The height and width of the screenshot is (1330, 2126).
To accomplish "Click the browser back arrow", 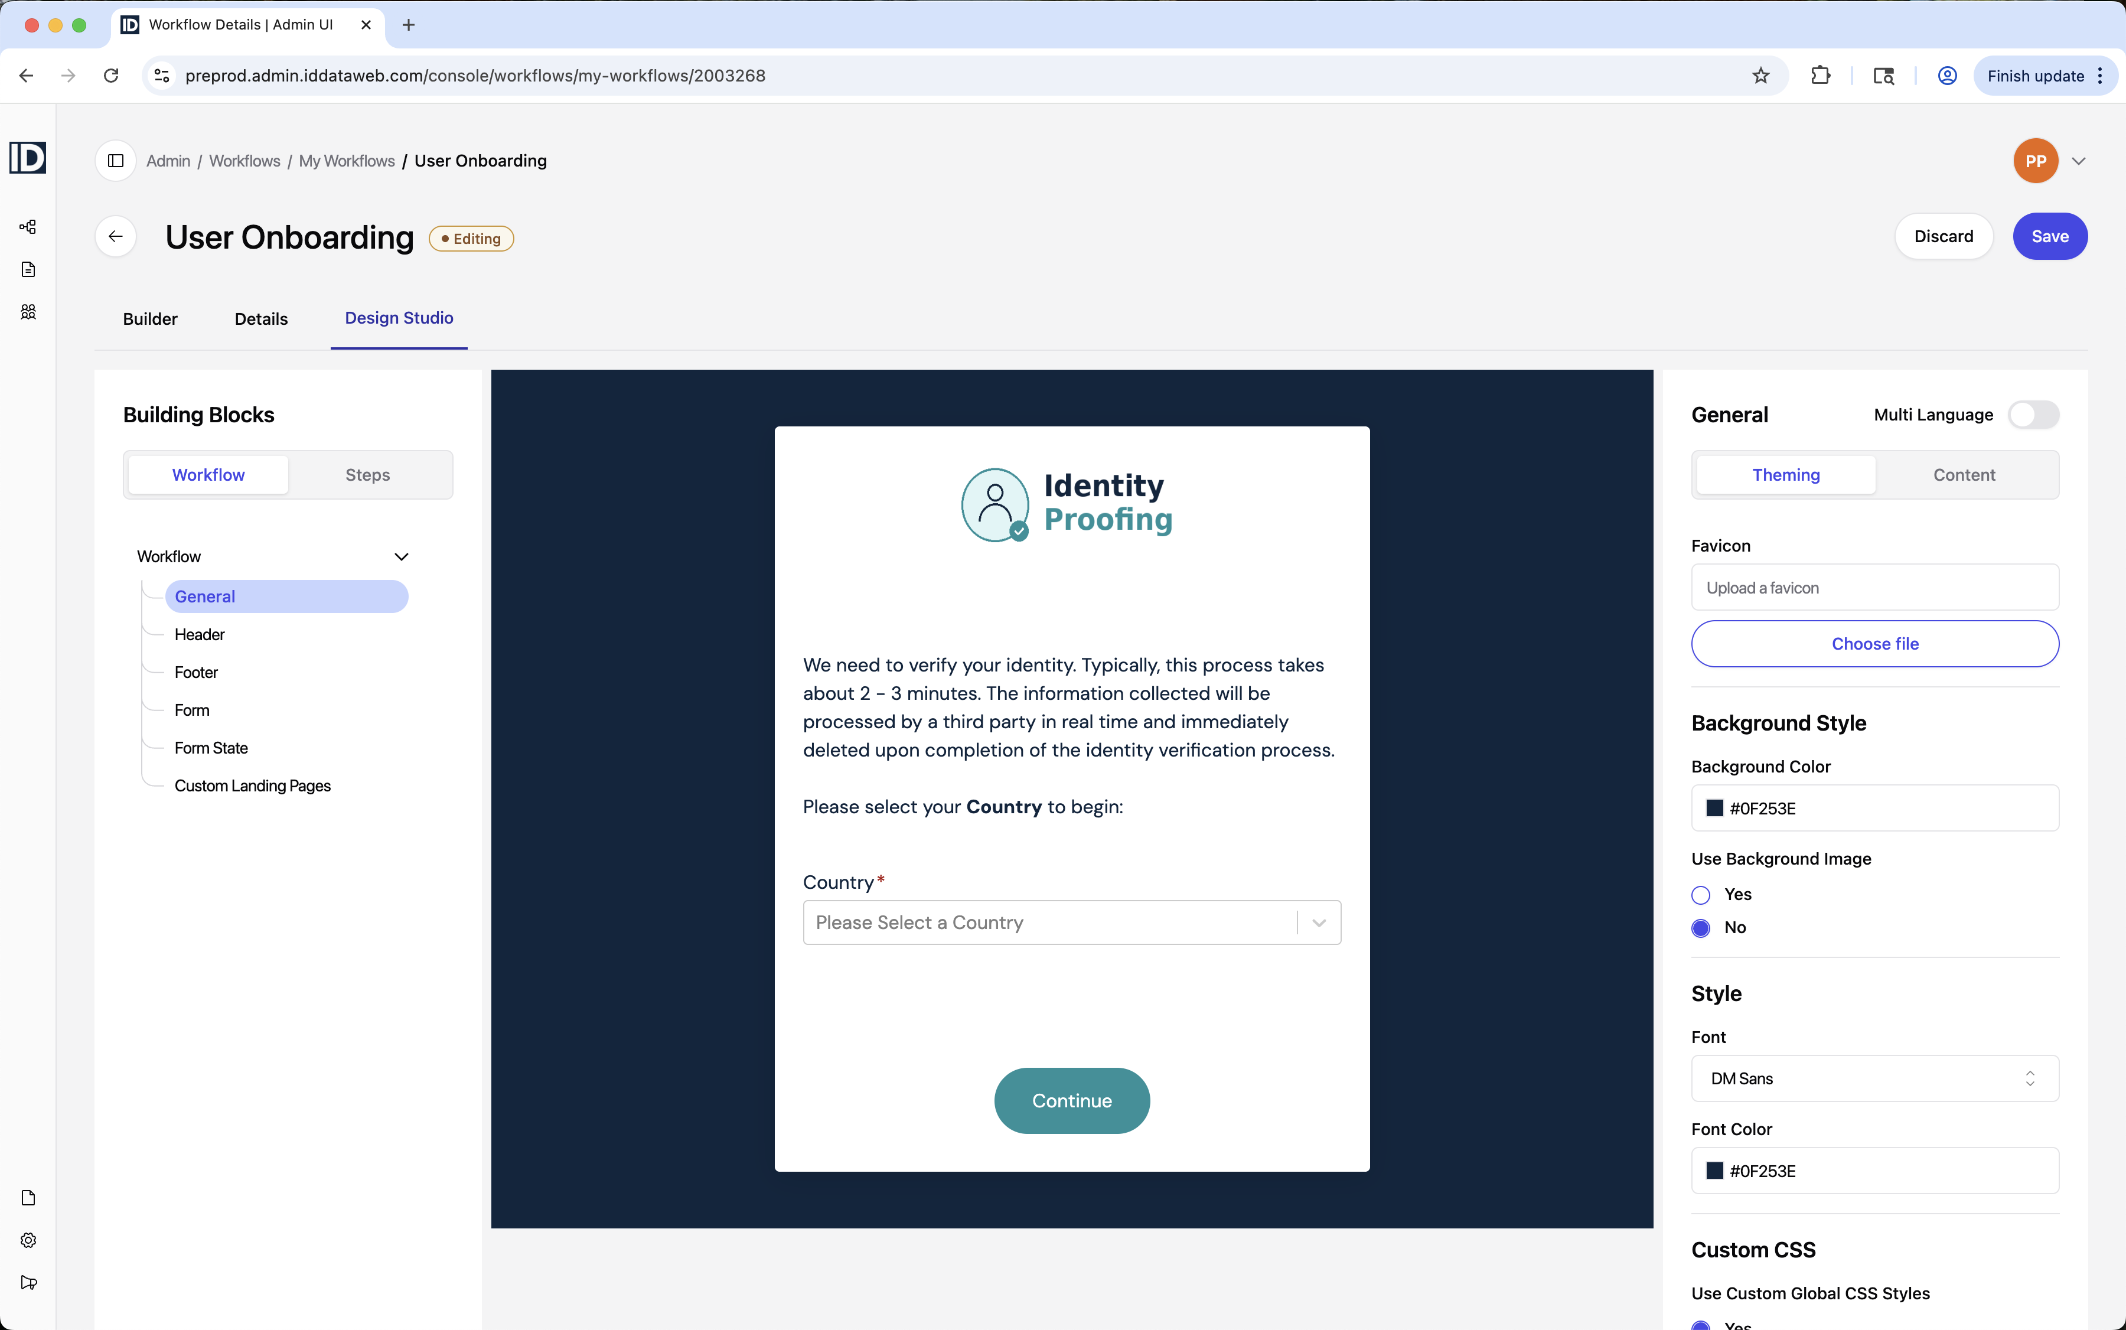I will (27, 76).
